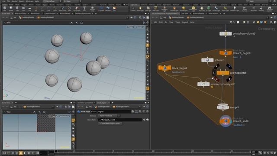This screenshot has height=156, width=277.
Task: Click the block_begin2 node name field
Action: pos(111,112)
